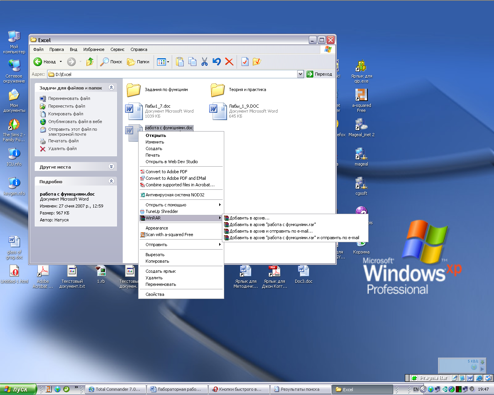Click the Печатать файл task link
The image size is (494, 395).
(63, 141)
